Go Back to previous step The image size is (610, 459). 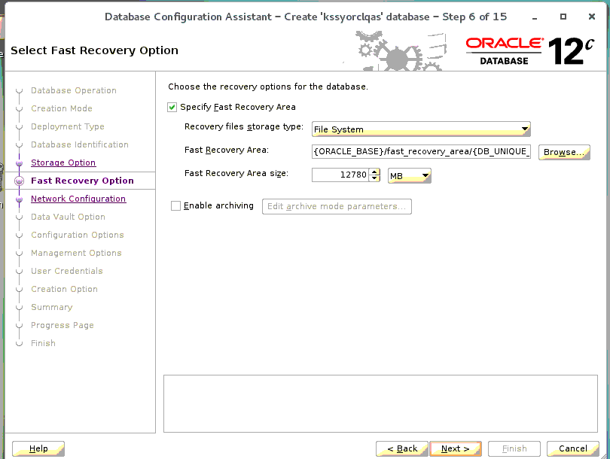(402, 448)
